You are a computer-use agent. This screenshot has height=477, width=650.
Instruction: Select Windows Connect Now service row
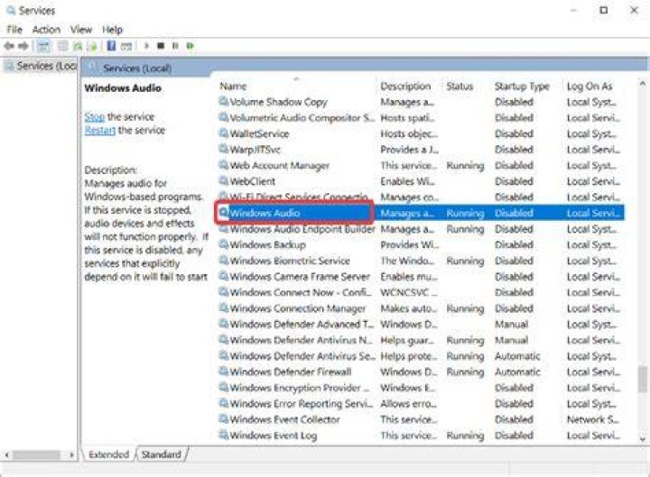421,292
